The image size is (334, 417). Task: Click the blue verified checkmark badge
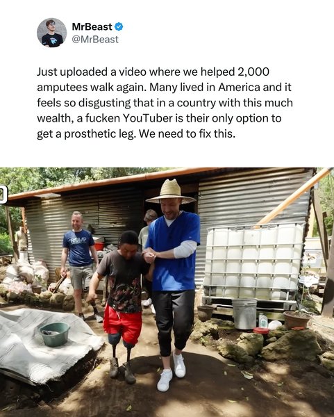119,26
